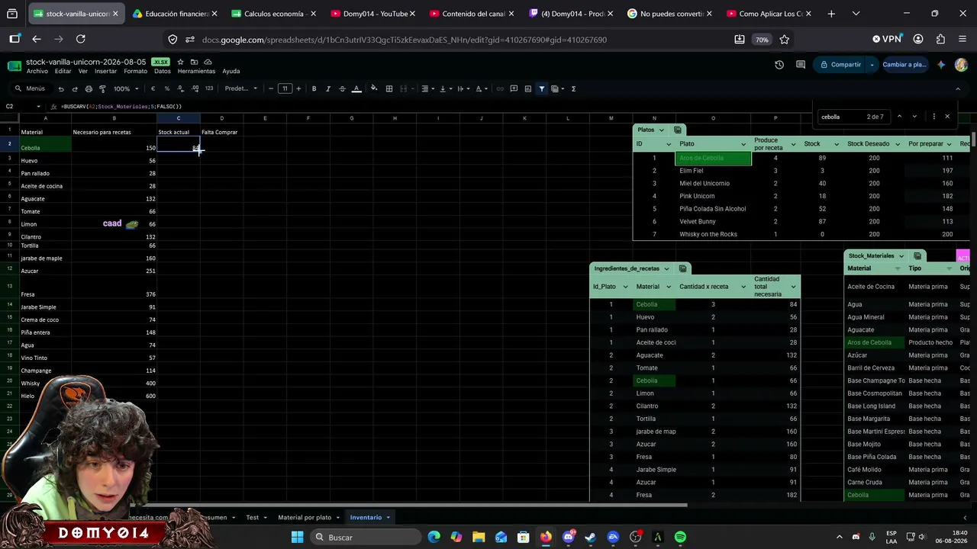The height and width of the screenshot is (549, 977).
Task: Open the Insertar menu
Action: coord(105,71)
